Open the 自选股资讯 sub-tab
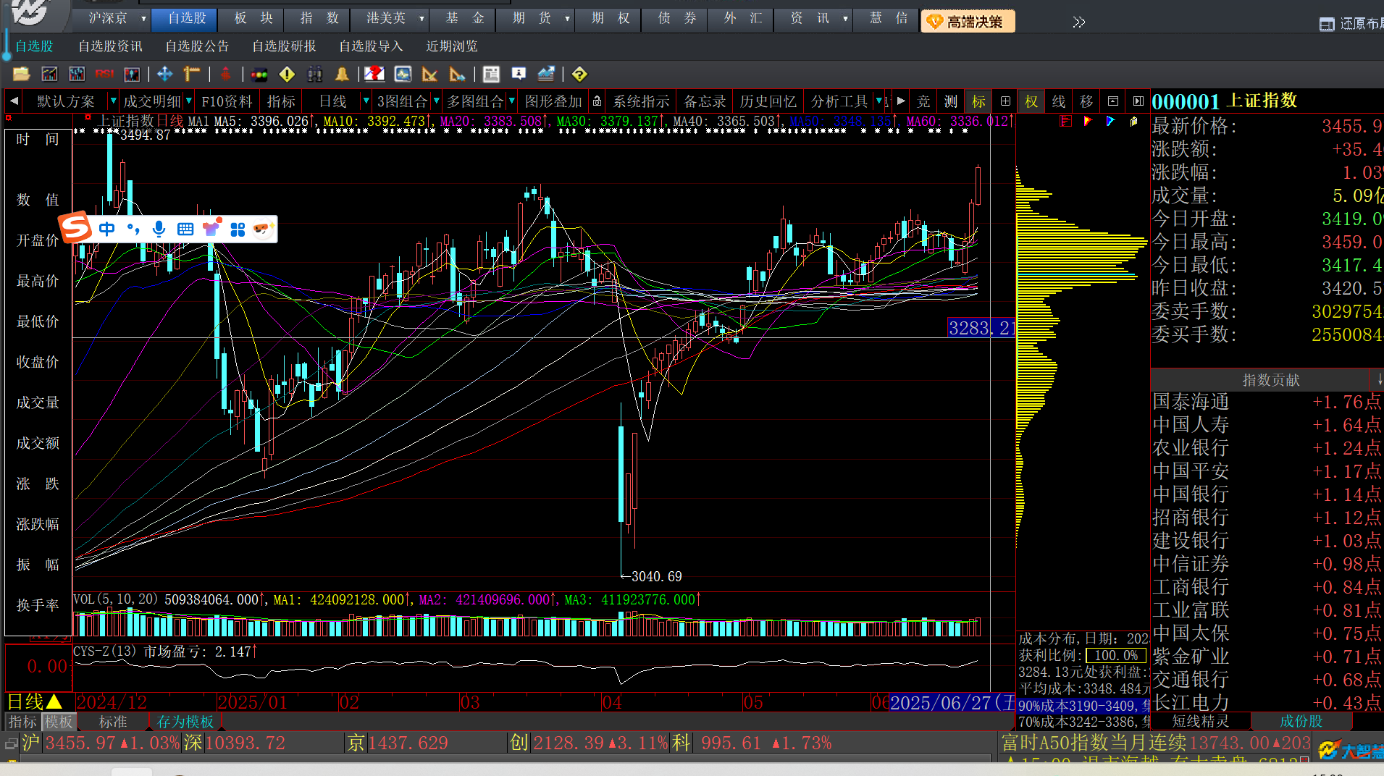 (x=110, y=46)
